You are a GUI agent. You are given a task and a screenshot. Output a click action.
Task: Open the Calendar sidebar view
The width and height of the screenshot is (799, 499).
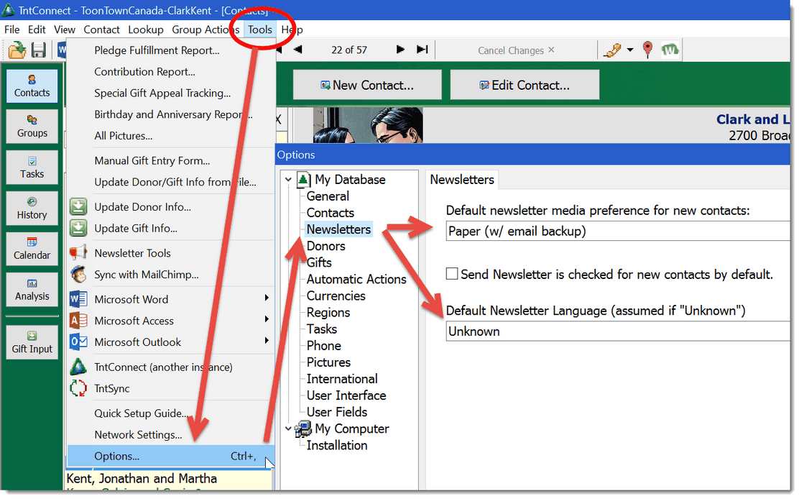(32, 249)
